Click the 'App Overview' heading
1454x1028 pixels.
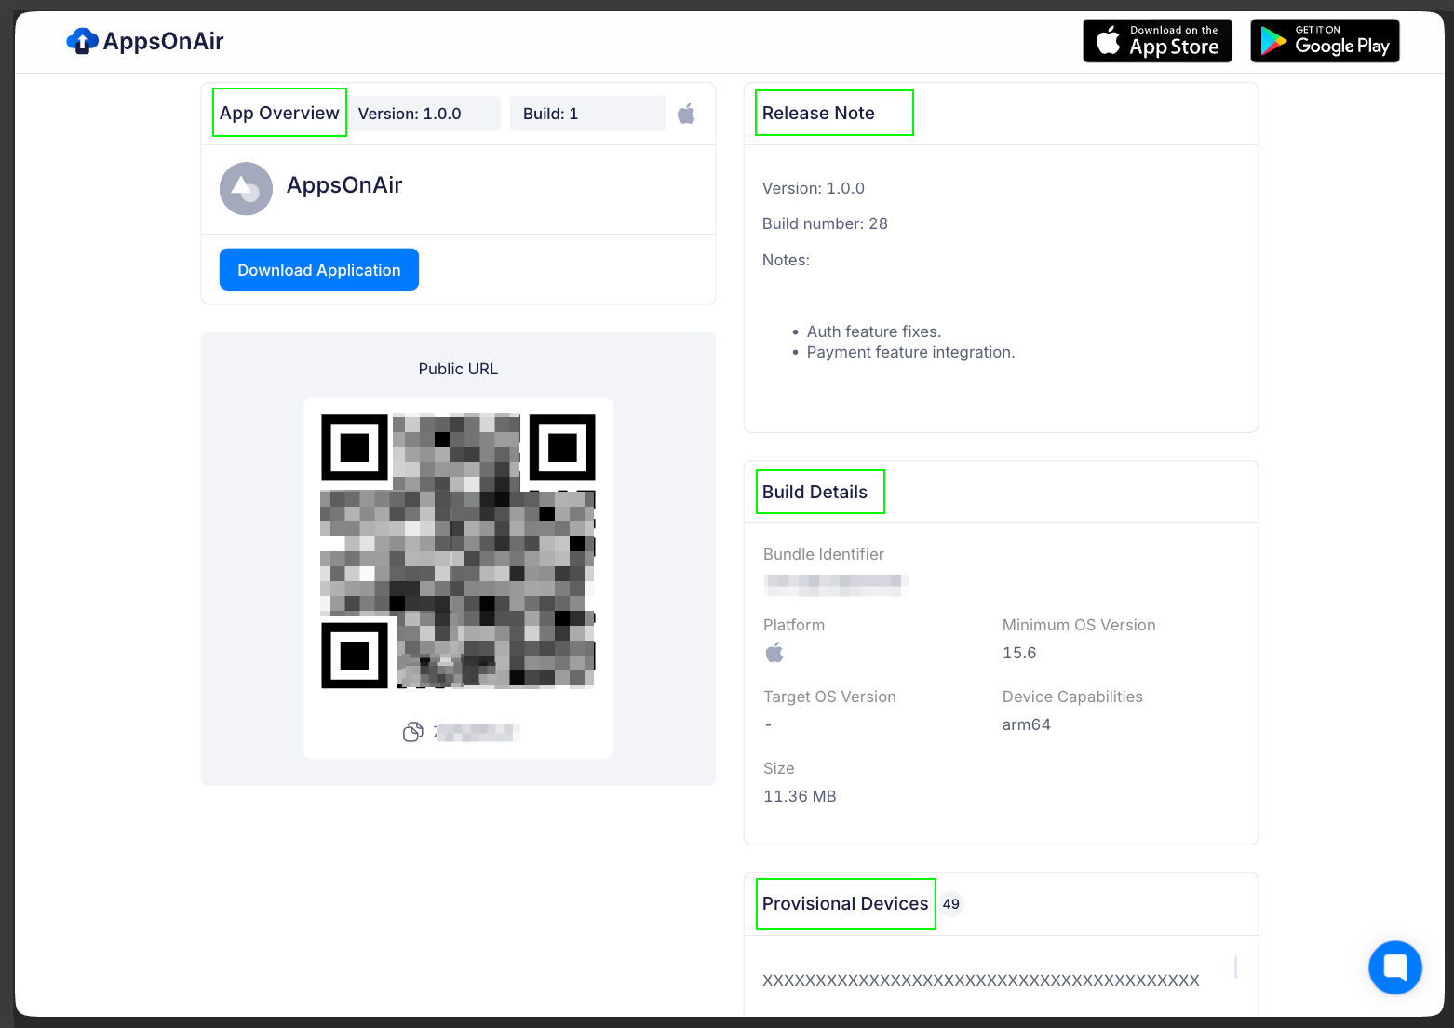click(x=279, y=113)
